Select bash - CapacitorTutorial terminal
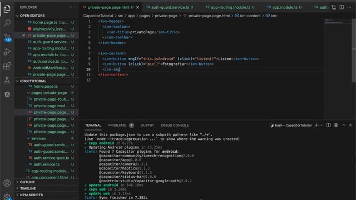This screenshot has height=200, width=356. coord(290,125)
